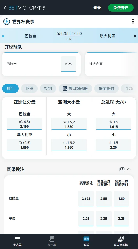Select 巴拉圭 赛果投注 odds 2.625
Screen dimensions: 138x249
pyautogui.click(x=86, y=199)
